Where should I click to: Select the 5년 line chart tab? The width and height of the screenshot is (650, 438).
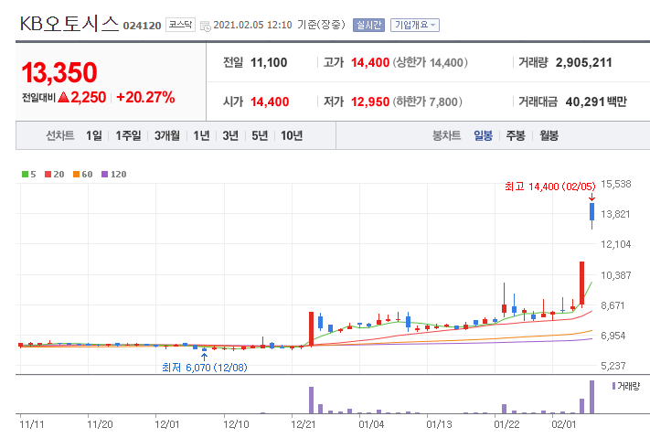coord(260,135)
